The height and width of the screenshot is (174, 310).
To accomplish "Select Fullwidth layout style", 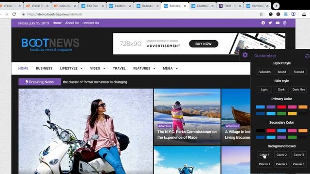I will point(264,72).
